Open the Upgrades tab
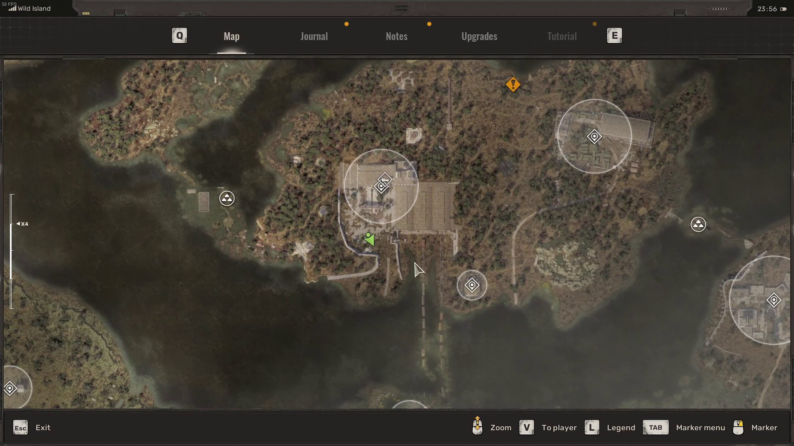 [479, 36]
